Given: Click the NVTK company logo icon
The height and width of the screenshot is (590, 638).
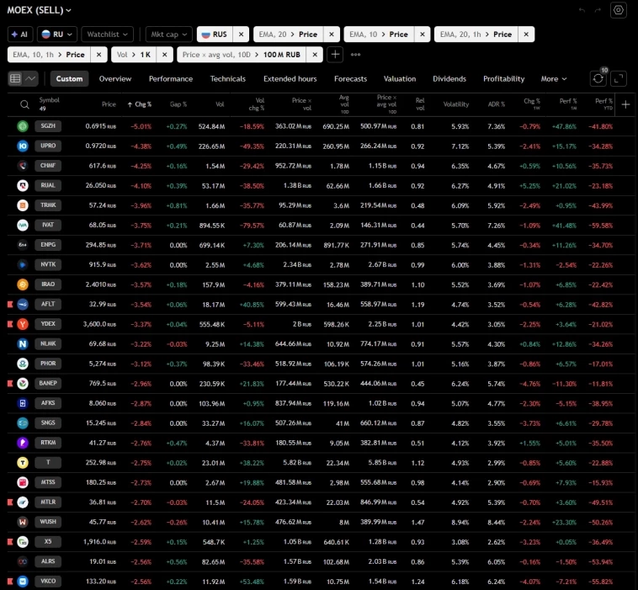Looking at the screenshot, I should click(x=23, y=264).
